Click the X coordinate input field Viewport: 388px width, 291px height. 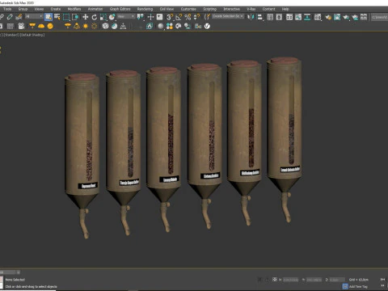290,280
